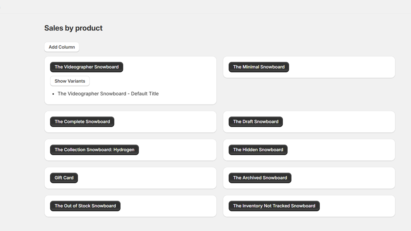The image size is (411, 231).
Task: Click The Collection Snowboard: Hydrogen button
Action: point(94,150)
